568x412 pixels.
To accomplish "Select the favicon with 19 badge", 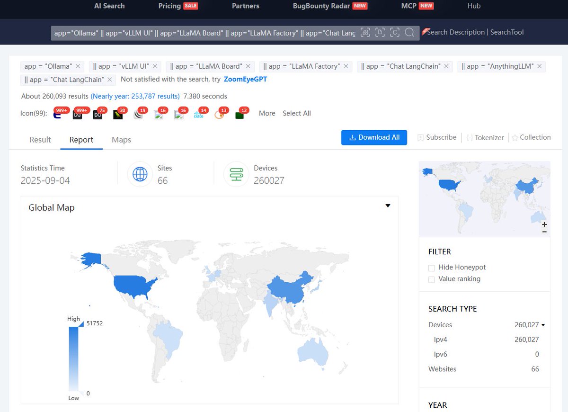I will click(138, 115).
